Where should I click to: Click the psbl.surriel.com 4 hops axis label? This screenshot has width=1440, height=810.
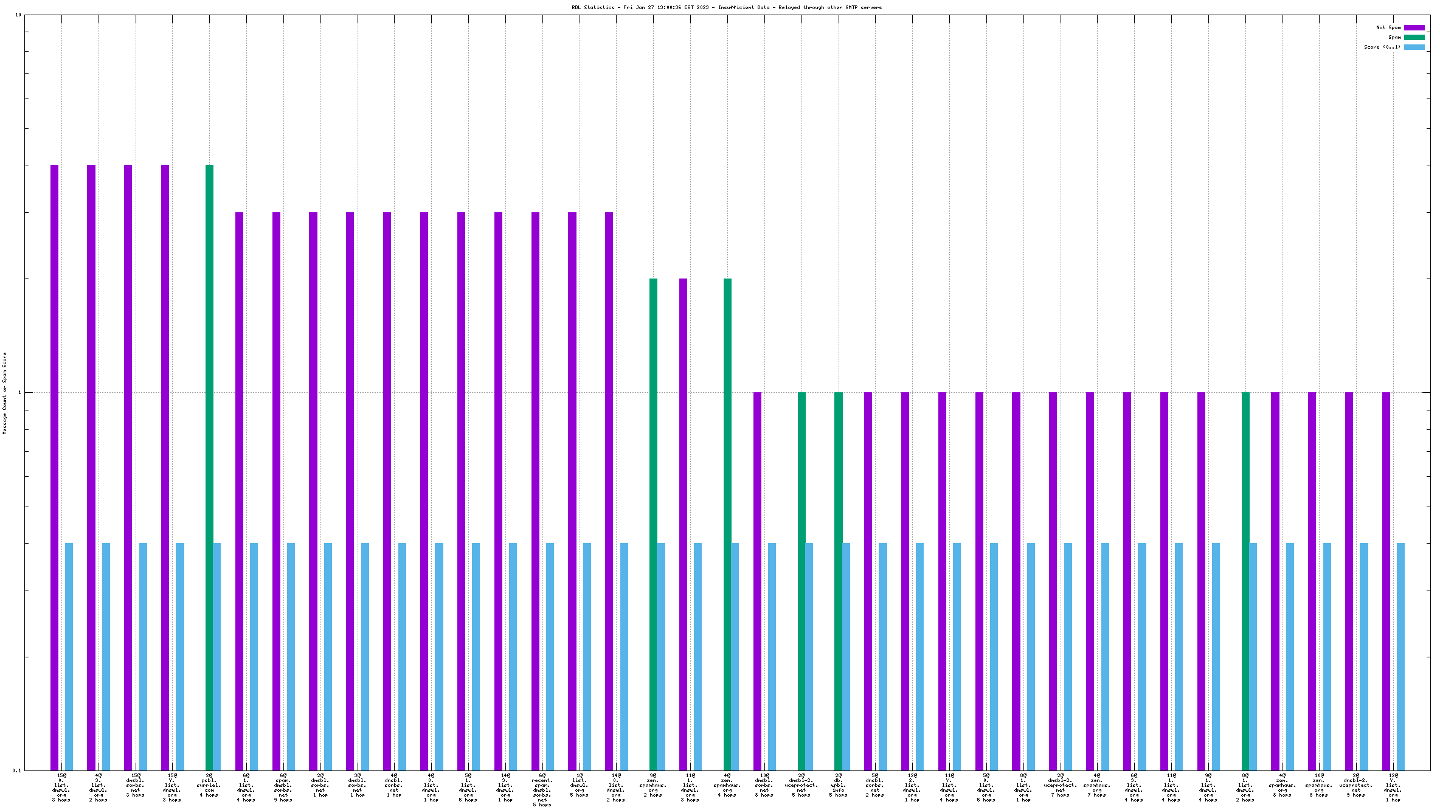[209, 785]
